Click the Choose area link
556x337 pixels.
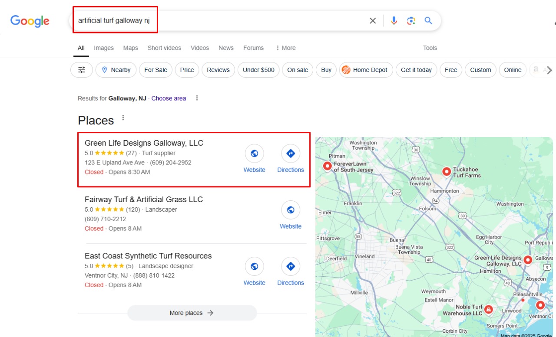click(169, 98)
